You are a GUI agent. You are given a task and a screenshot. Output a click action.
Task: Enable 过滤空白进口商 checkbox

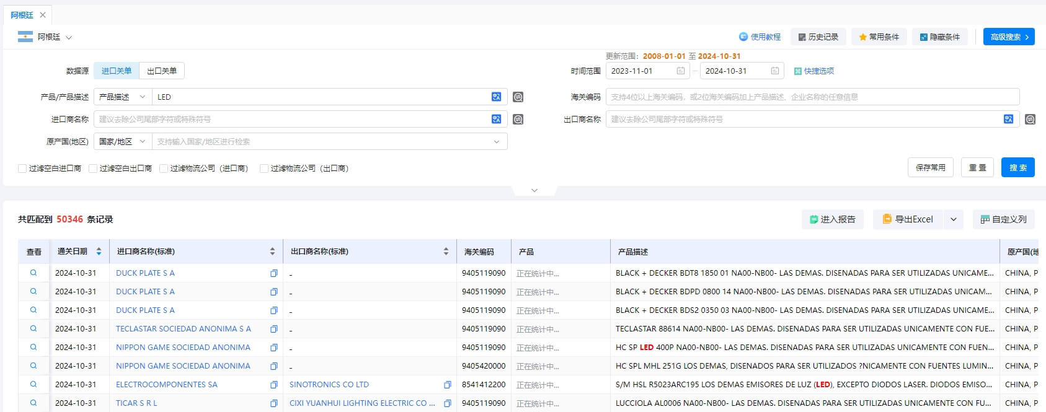[22, 169]
